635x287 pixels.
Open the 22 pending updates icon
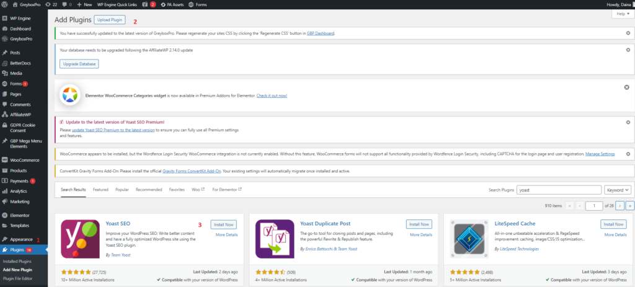pyautogui.click(x=51, y=4)
